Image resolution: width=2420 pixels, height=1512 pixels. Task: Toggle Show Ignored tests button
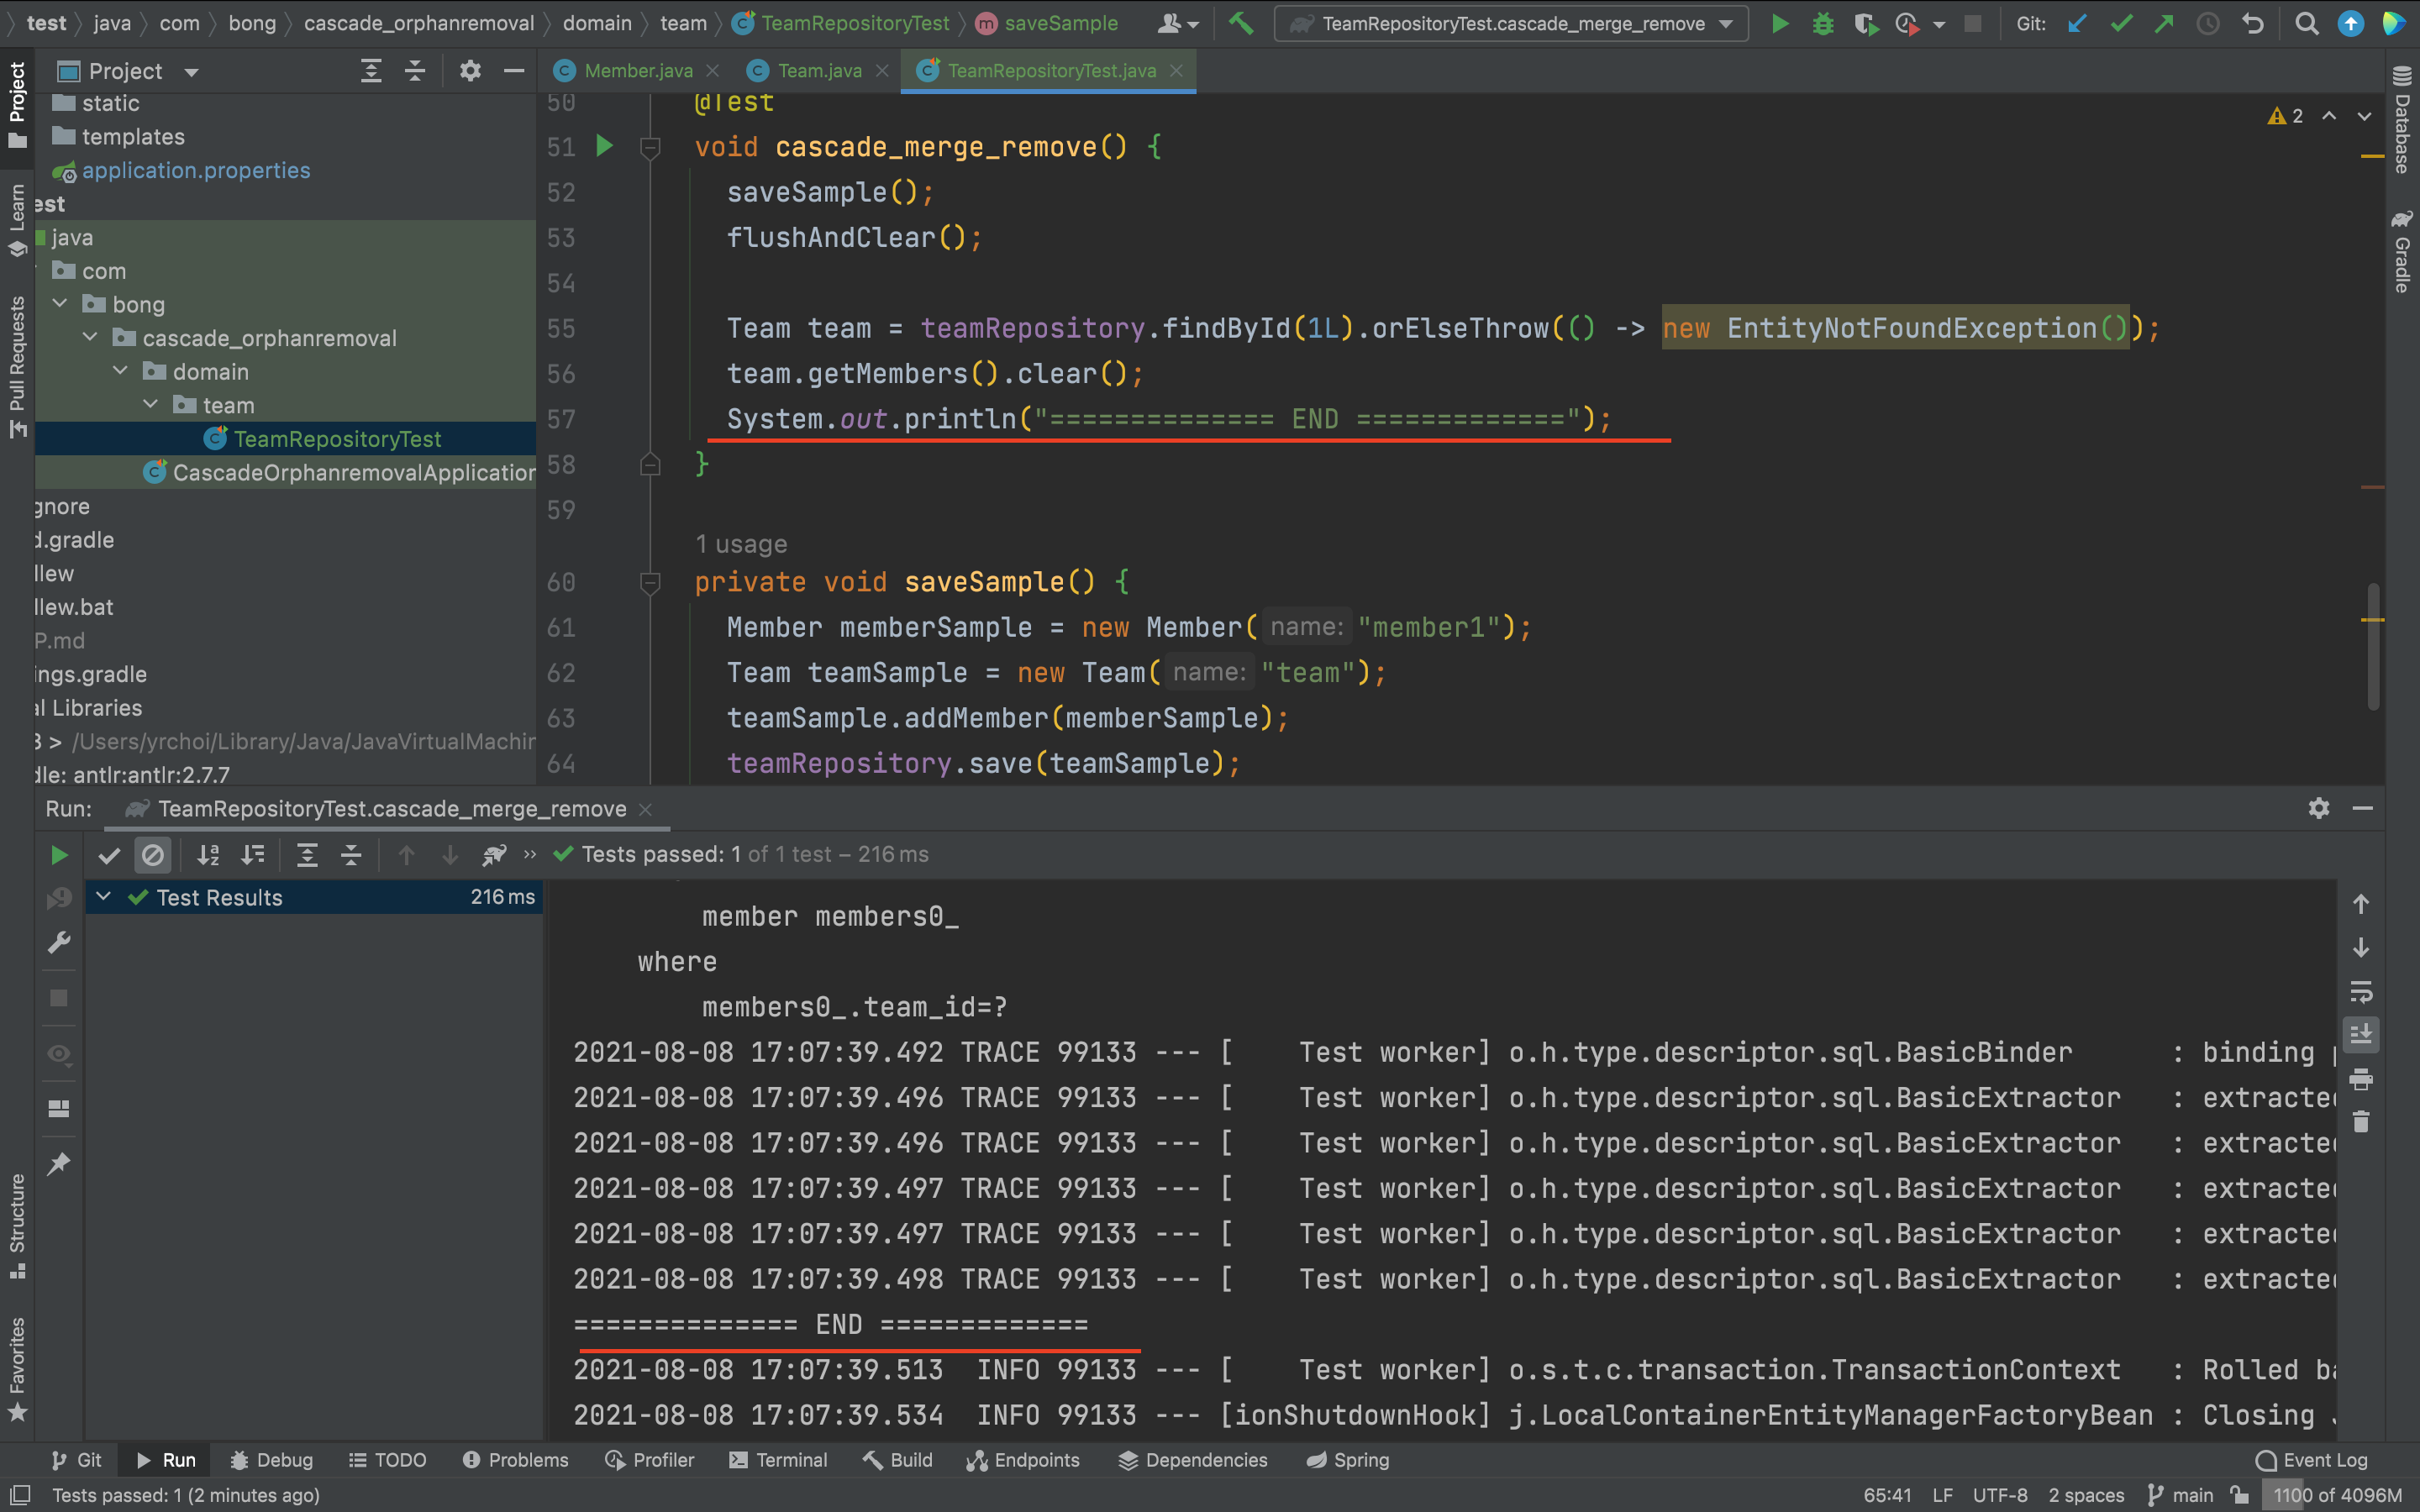153,855
